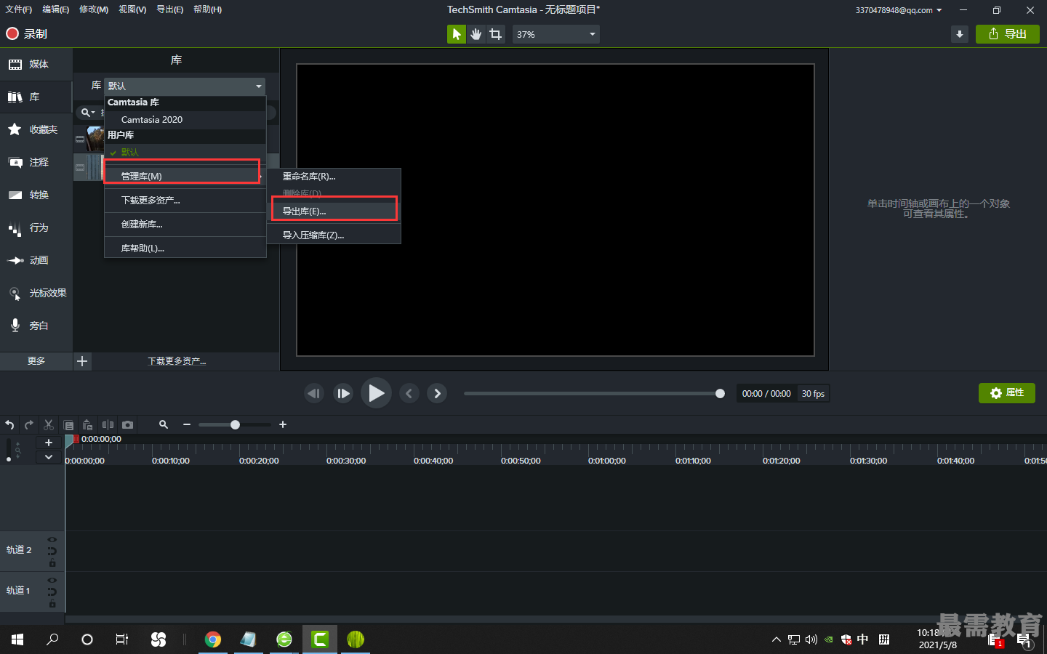The width and height of the screenshot is (1047, 654).
Task: Choose 导入压缩库(Z)... from submenu
Action: (x=334, y=235)
